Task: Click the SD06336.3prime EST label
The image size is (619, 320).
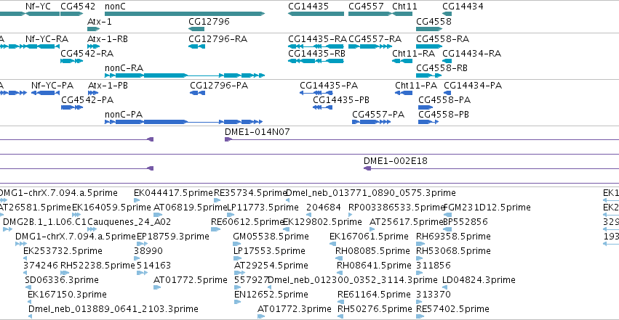Action: click(x=62, y=280)
